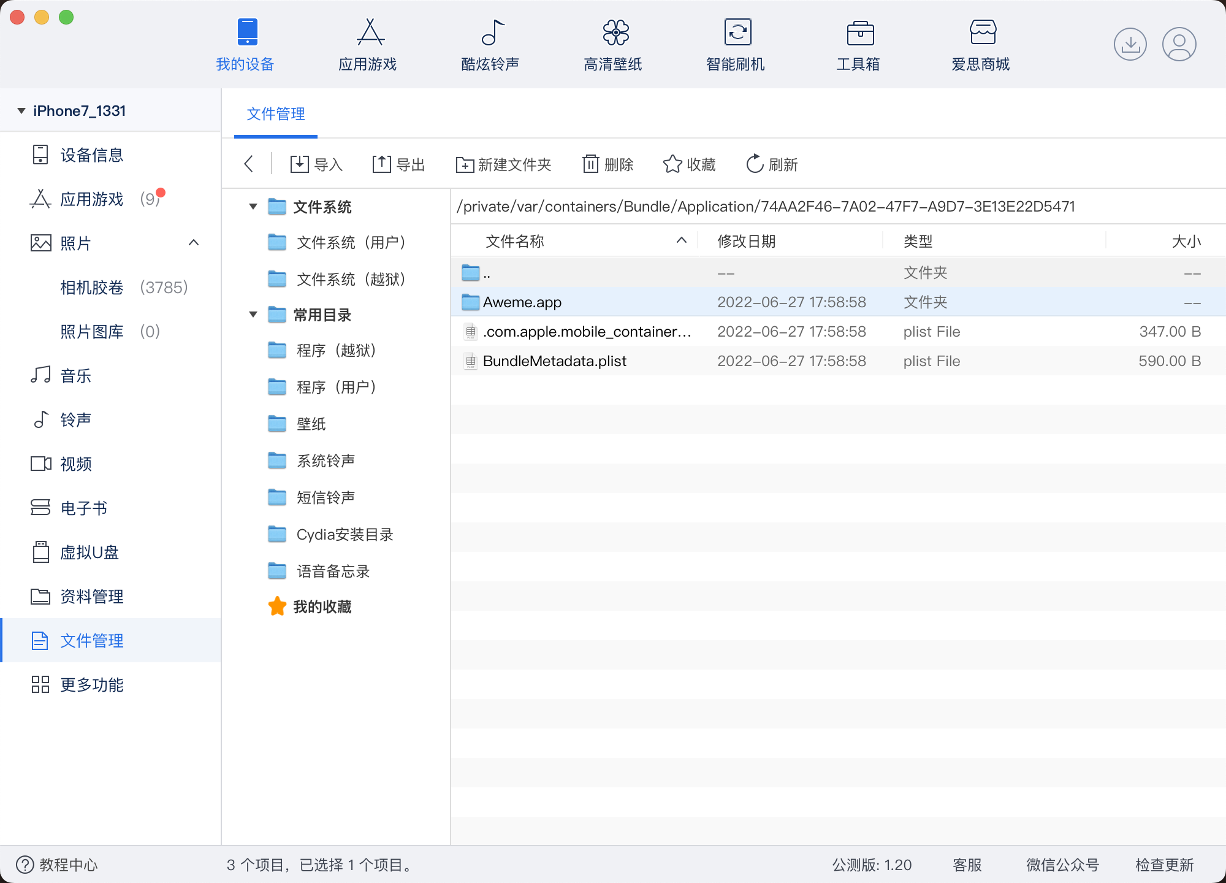Select 资料管理 in the sidebar
1226x883 pixels.
(110, 596)
